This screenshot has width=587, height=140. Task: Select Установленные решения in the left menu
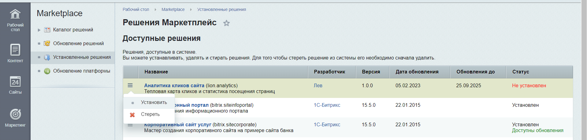(x=82, y=57)
